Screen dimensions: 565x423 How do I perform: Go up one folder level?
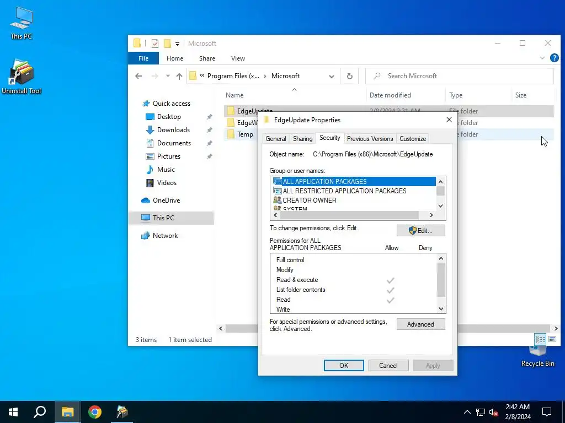pos(179,76)
